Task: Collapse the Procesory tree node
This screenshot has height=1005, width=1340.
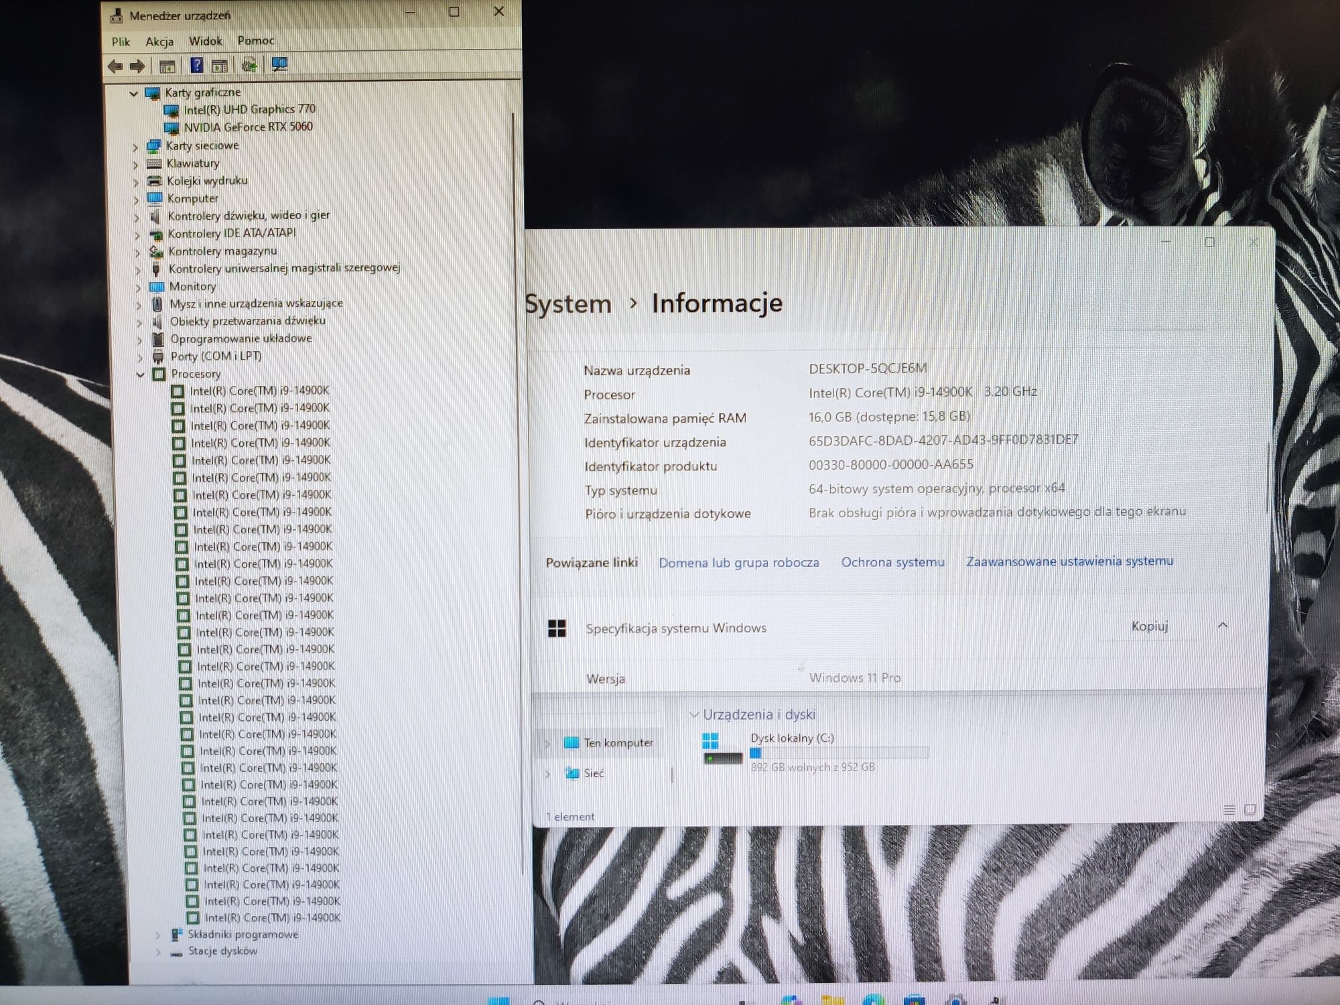Action: click(140, 375)
